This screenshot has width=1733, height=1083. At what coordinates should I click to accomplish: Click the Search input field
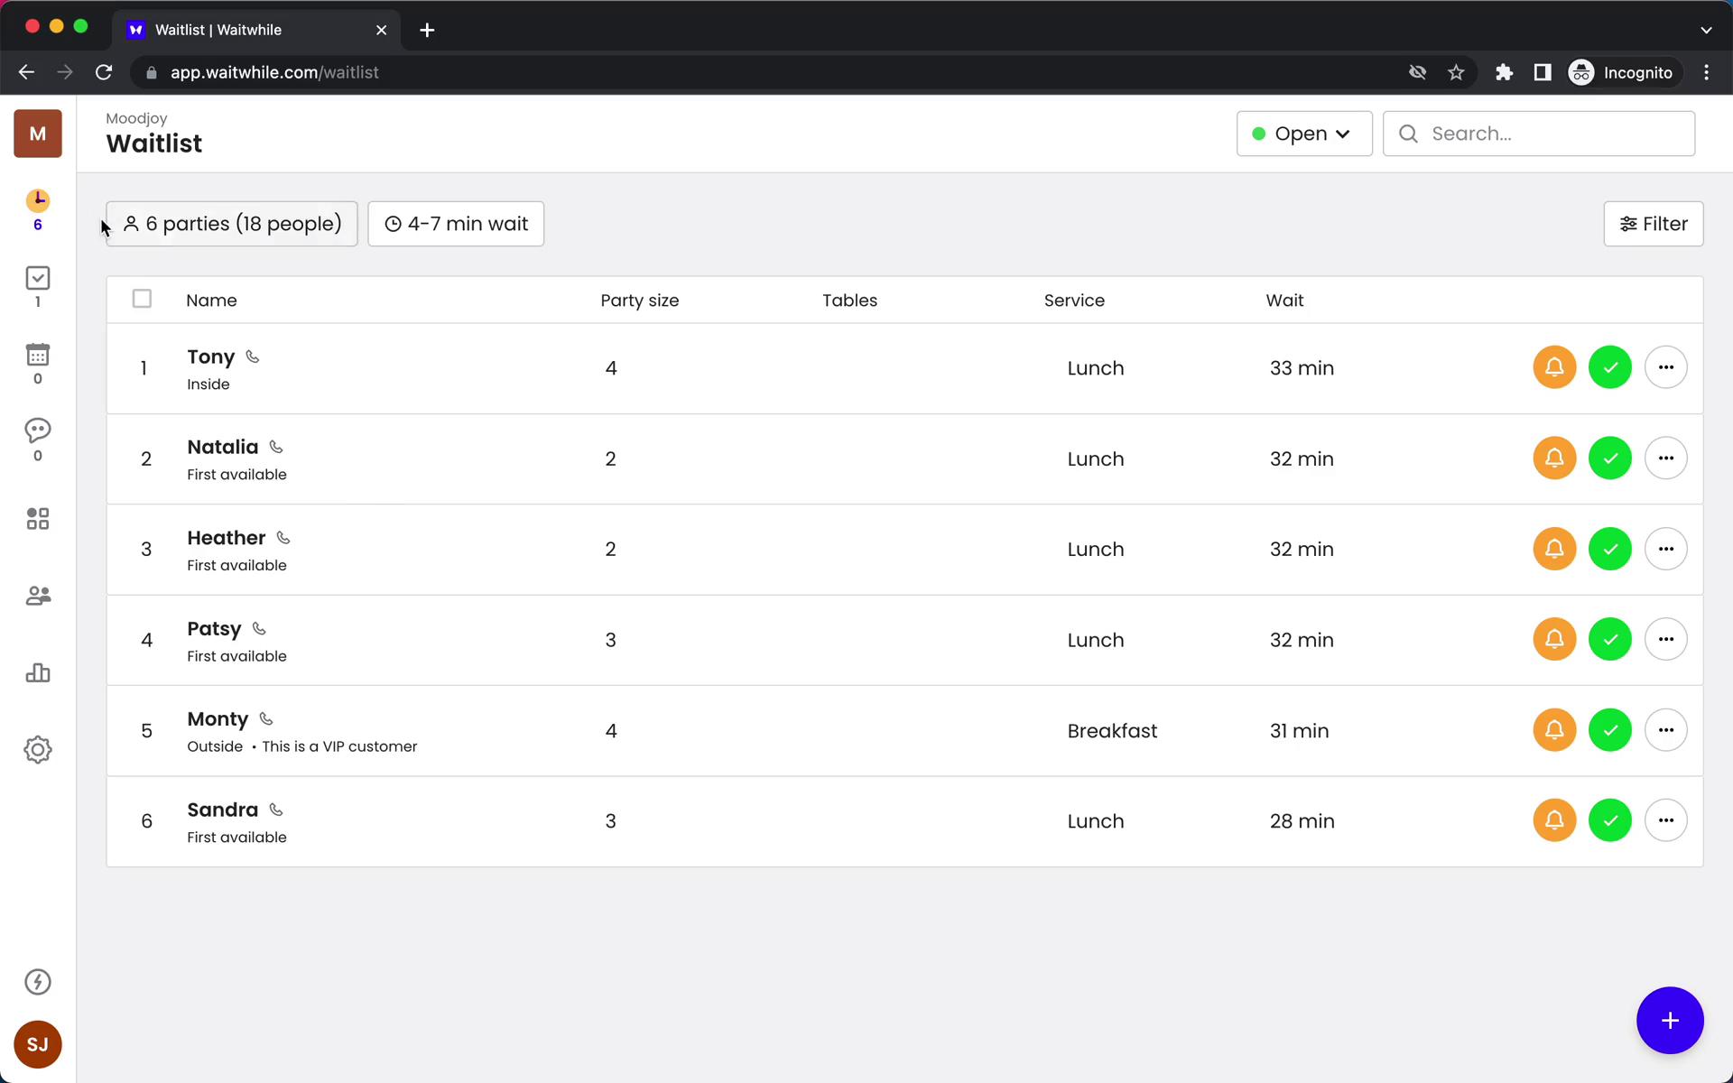point(1537,134)
